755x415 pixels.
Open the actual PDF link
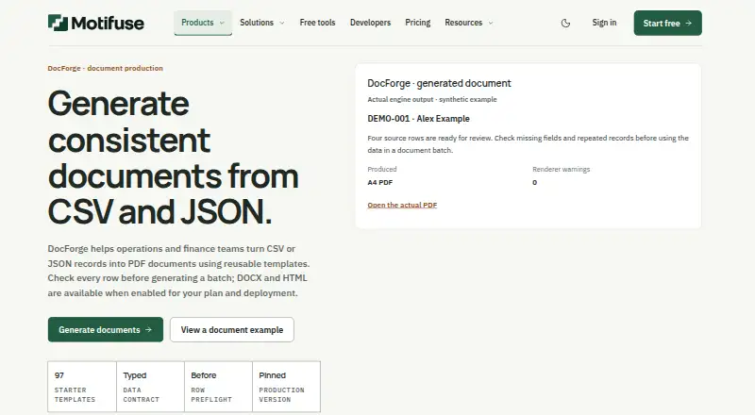402,205
